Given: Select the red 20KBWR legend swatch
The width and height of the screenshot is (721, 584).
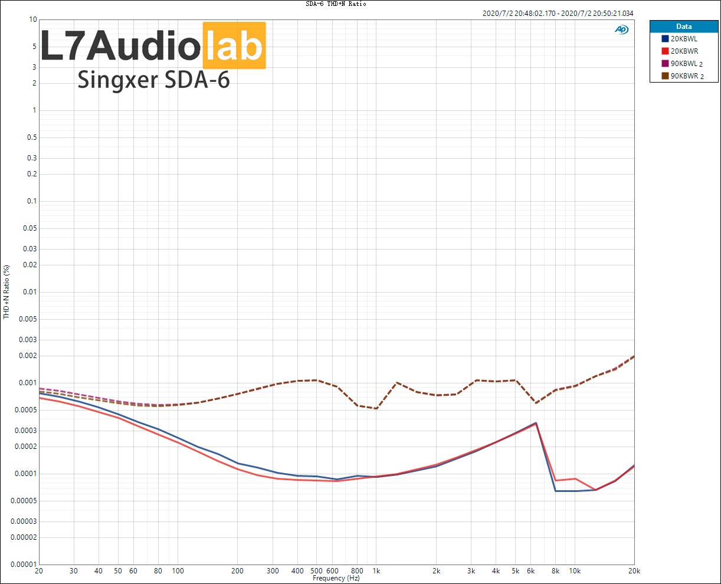Looking at the screenshot, I should 665,51.
